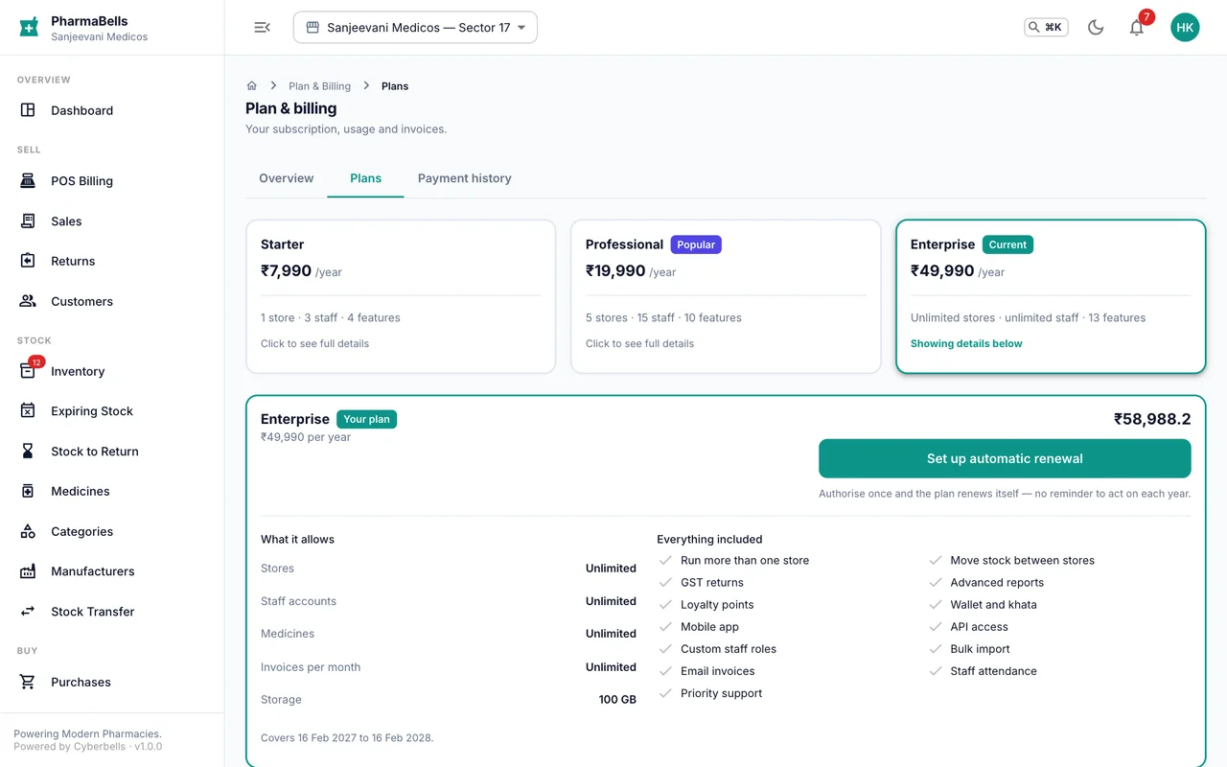This screenshot has width=1227, height=767.
Task: Click the 'Your plan' badge
Action: (366, 419)
